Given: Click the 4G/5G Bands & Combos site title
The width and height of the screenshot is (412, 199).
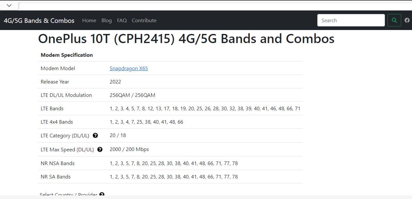Looking at the screenshot, I should 39,20.
